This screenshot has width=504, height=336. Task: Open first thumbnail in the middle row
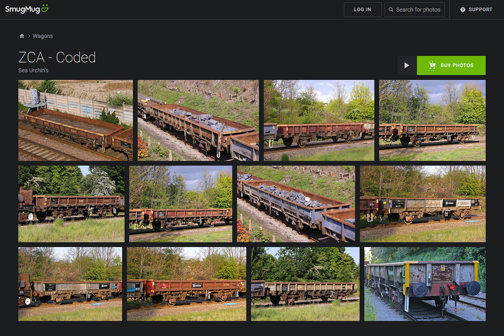[x=71, y=204]
